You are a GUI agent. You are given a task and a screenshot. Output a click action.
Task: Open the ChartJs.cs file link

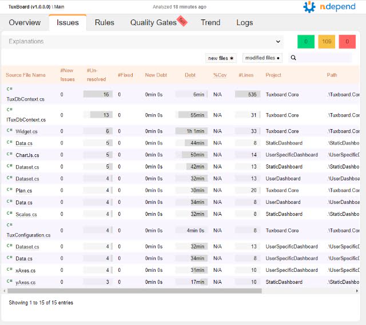click(27, 155)
